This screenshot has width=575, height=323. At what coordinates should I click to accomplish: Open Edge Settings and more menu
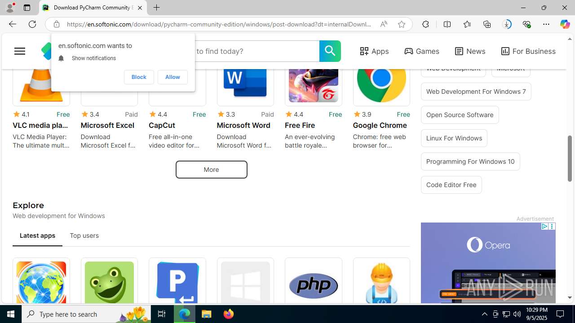(x=546, y=24)
